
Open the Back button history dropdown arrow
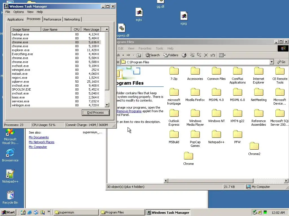[123, 55]
